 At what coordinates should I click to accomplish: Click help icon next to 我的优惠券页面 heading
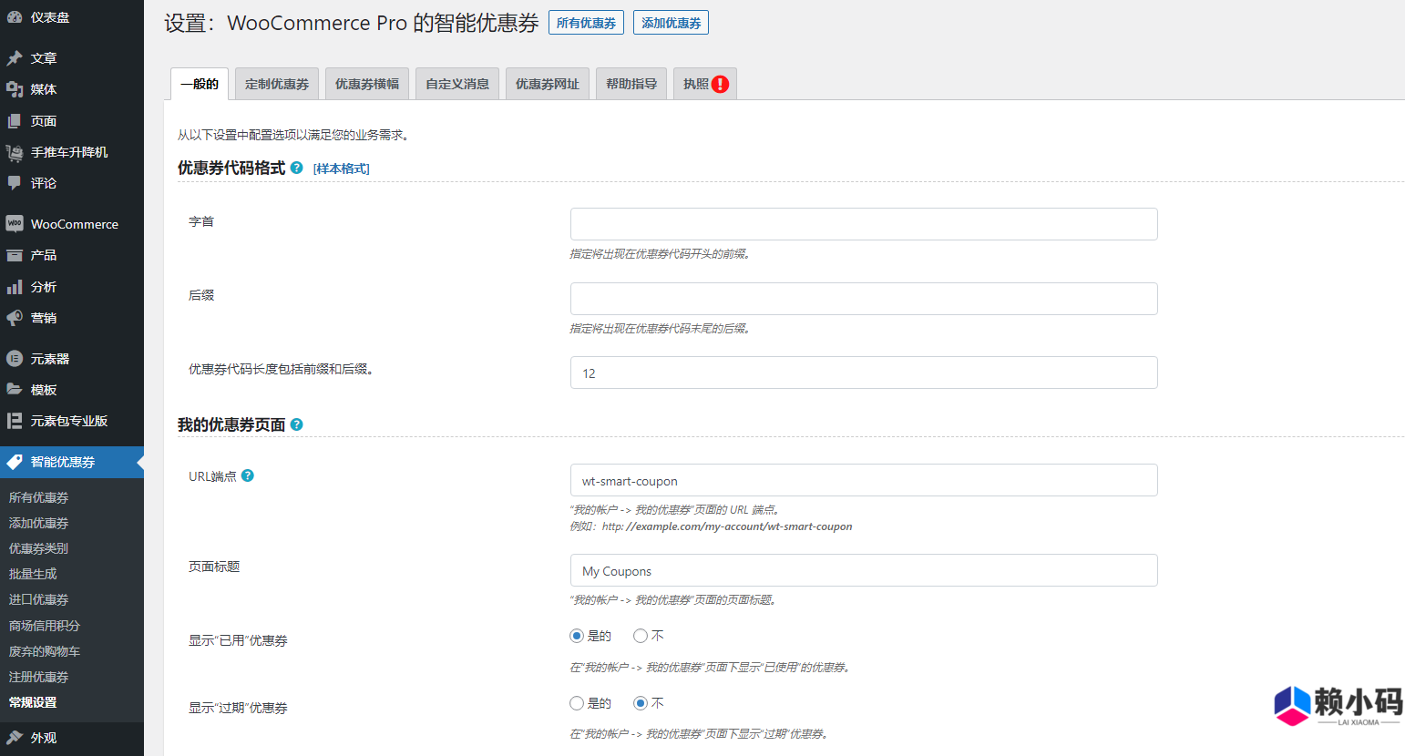[296, 424]
